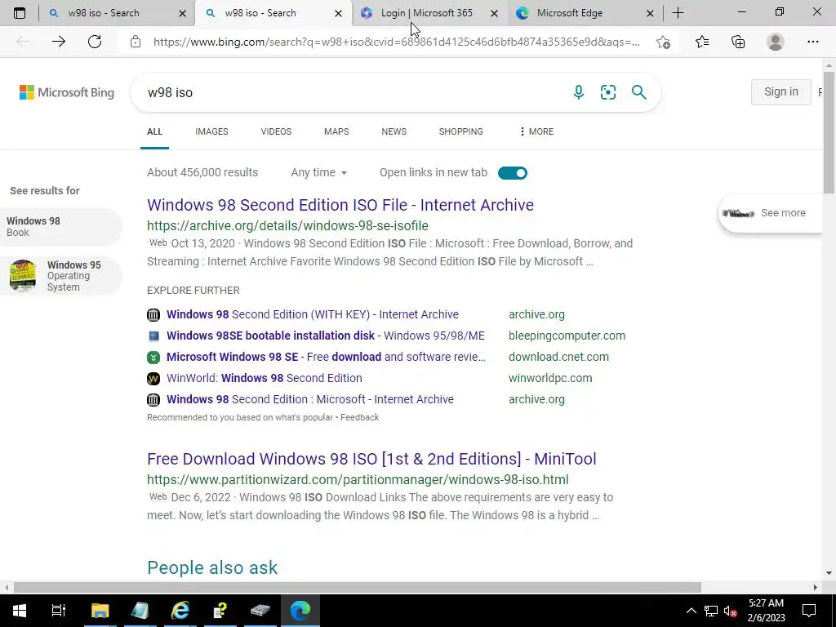
Task: Click Microsoft Edge taskbar icon
Action: [300, 610]
